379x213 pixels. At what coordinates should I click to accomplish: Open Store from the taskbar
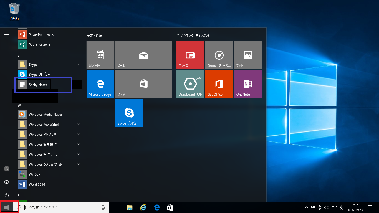click(170, 207)
